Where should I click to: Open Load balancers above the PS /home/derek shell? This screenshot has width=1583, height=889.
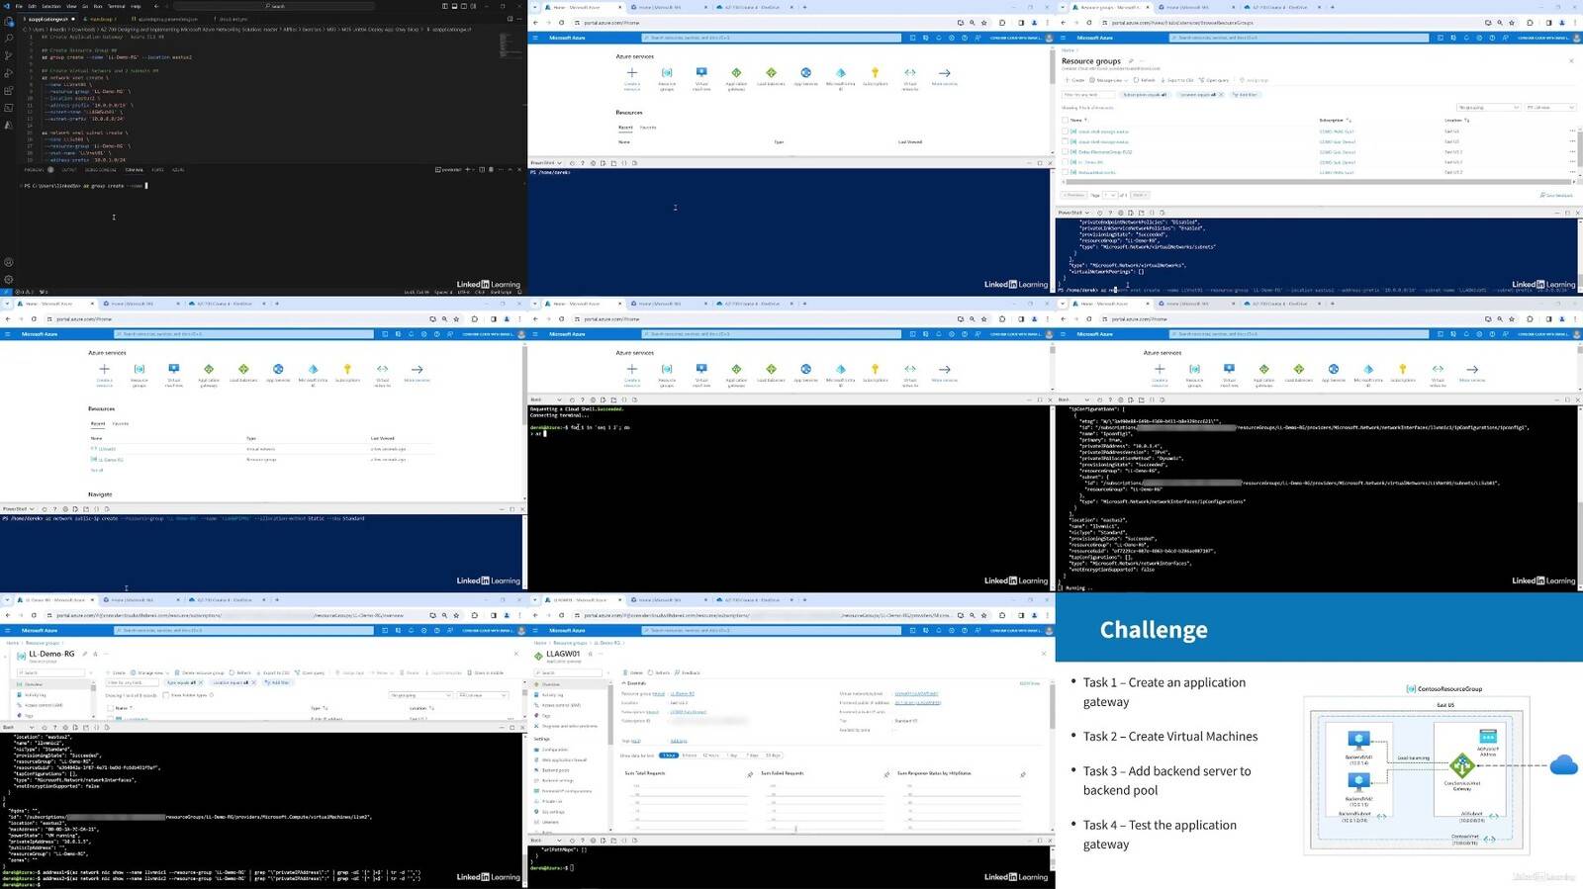pyautogui.click(x=771, y=77)
